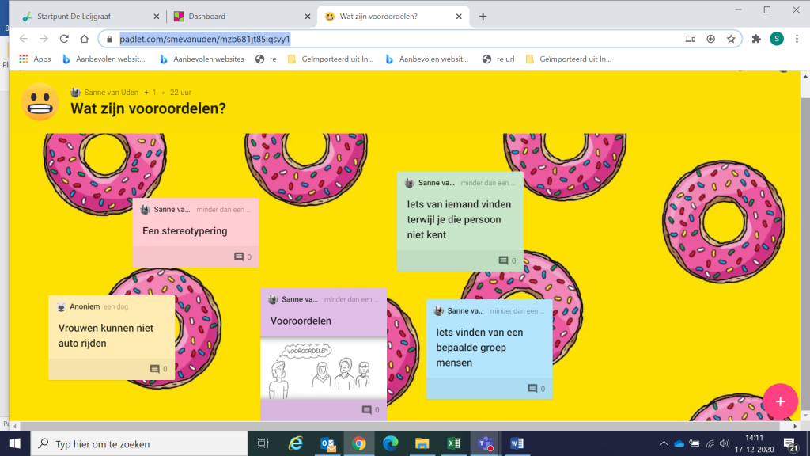The image size is (810, 456).
Task: Open Chrome extensions puzzle icon
Action: [756, 39]
